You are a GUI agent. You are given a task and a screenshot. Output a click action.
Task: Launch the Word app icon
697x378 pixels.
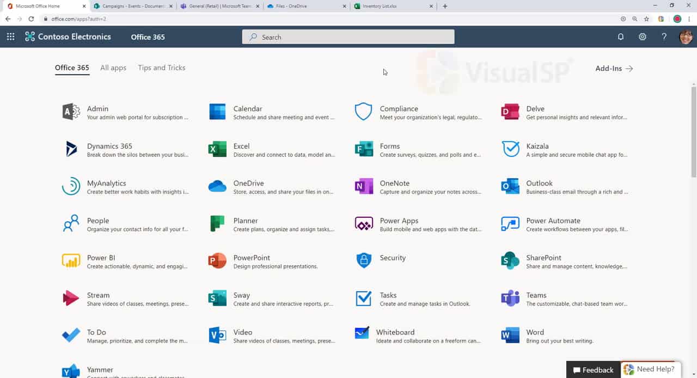[510, 335]
